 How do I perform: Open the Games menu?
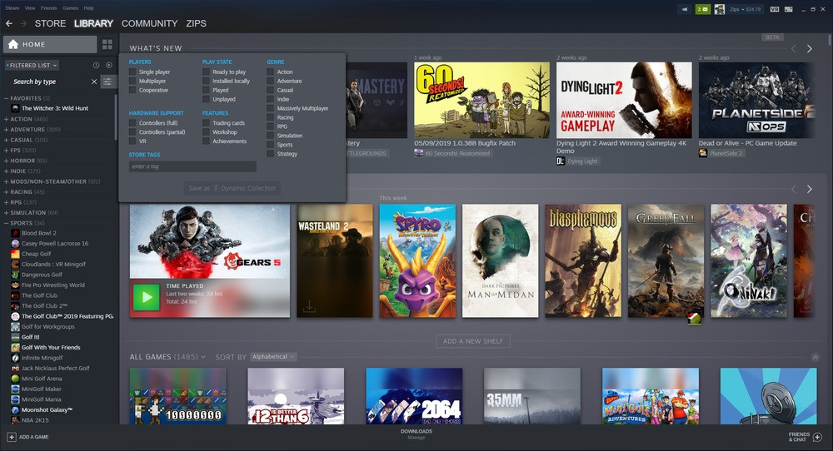click(70, 8)
